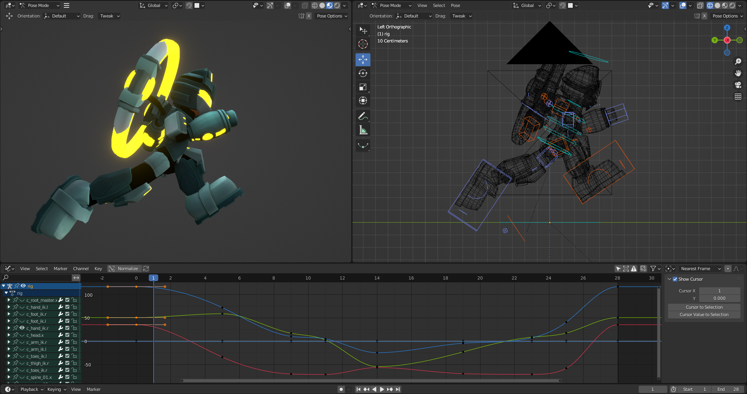Screen dimensions: 747x394
Task: Open the graph editor filter funnel dropdown
Action: coord(656,269)
